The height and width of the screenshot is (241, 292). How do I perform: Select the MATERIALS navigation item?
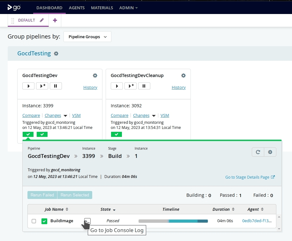(x=102, y=8)
